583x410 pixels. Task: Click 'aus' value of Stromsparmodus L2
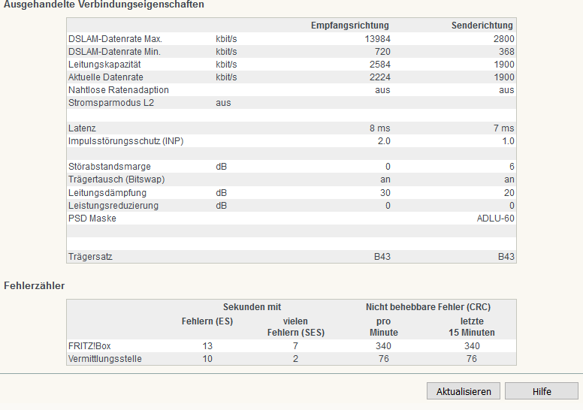coord(223,103)
